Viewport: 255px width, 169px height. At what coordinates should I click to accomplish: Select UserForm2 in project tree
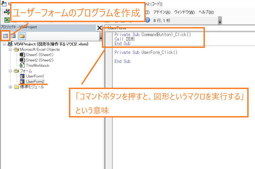tap(35, 82)
